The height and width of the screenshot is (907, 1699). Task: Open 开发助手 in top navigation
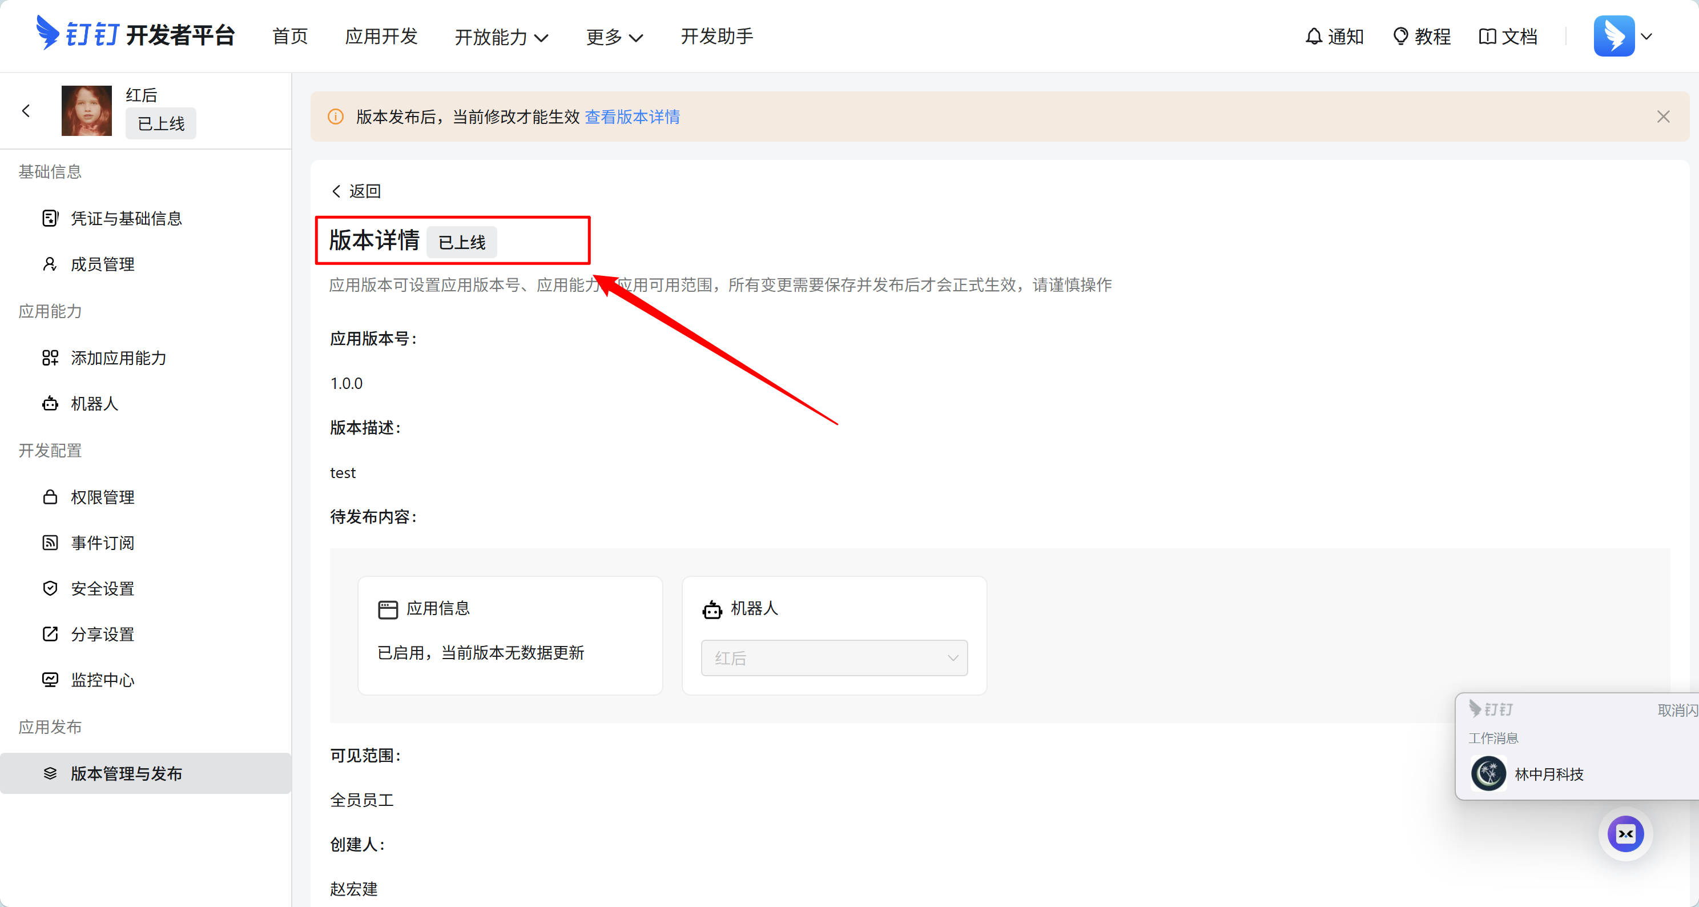coord(716,37)
